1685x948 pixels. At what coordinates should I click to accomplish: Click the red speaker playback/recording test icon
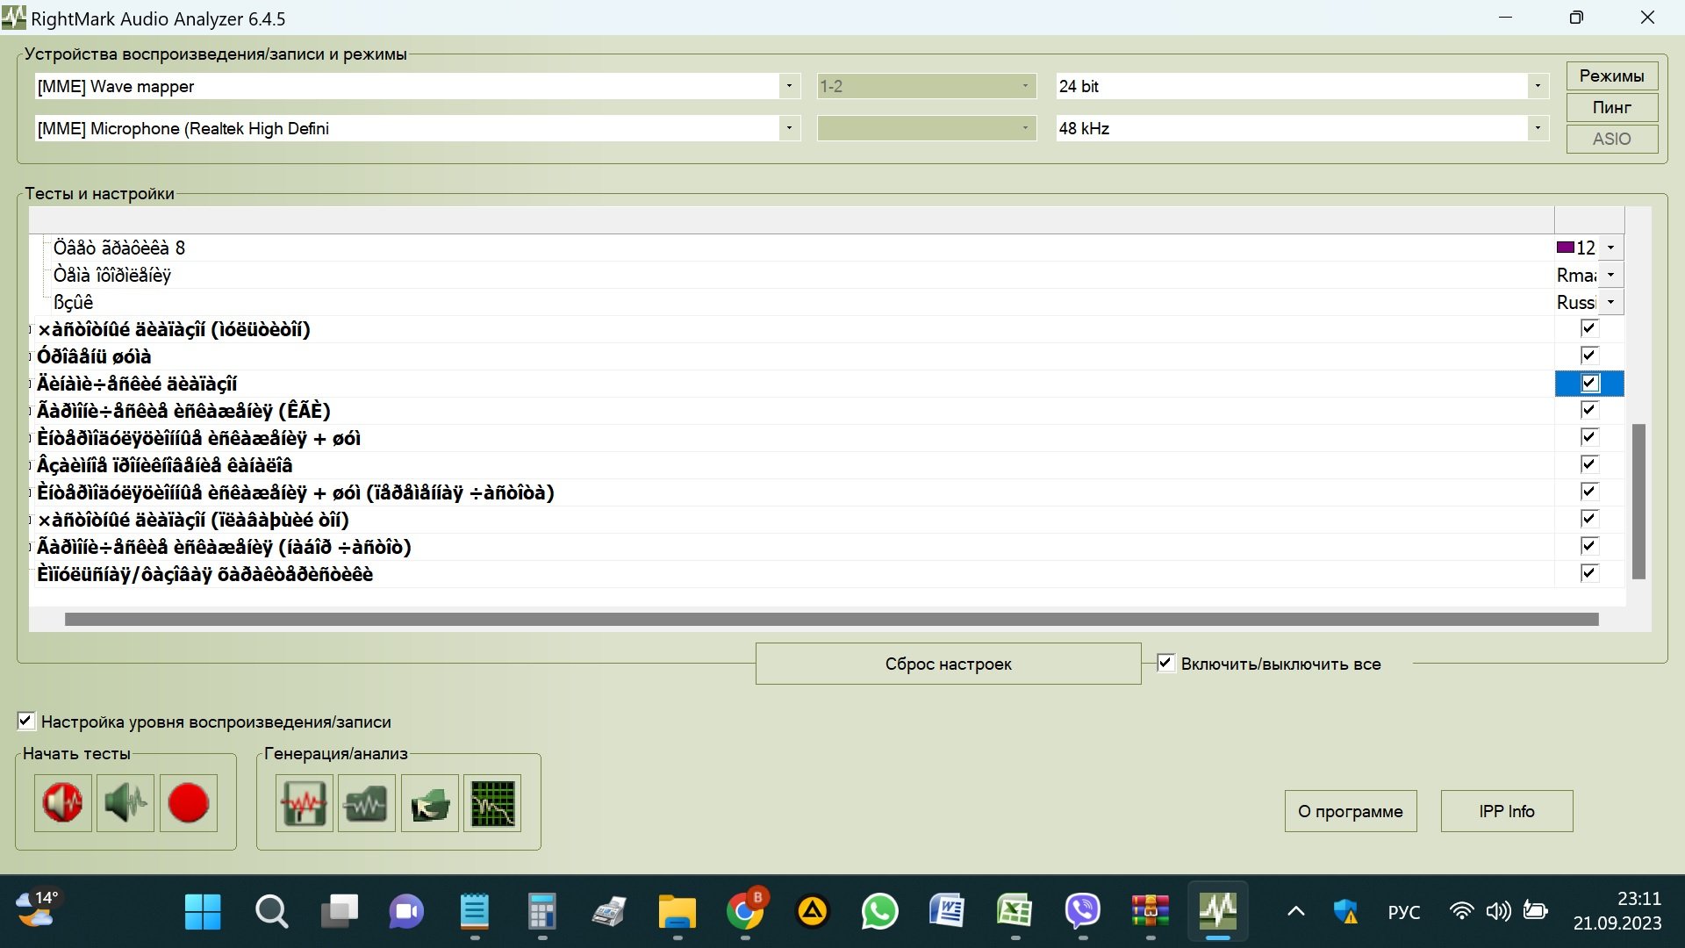tap(62, 802)
